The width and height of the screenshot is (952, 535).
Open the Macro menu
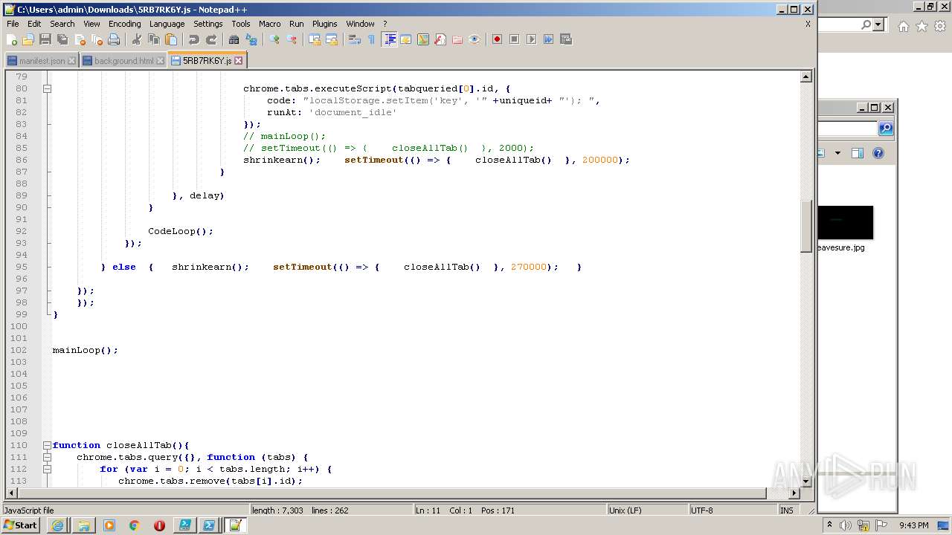click(269, 24)
